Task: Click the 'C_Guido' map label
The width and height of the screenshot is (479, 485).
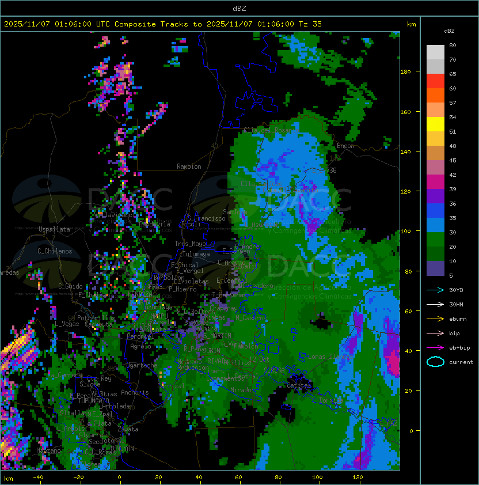Action: (x=70, y=286)
